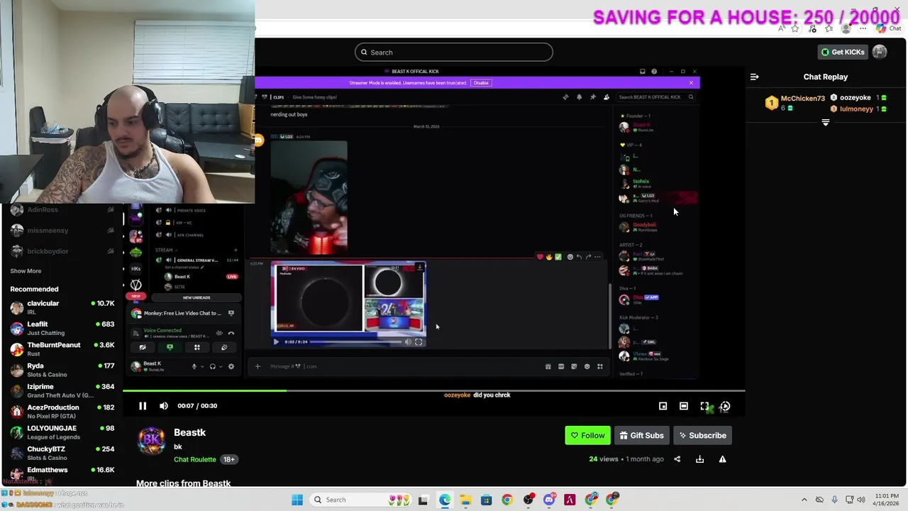Open Leafit recommended channel
This screenshot has height=511, width=908.
click(62, 328)
